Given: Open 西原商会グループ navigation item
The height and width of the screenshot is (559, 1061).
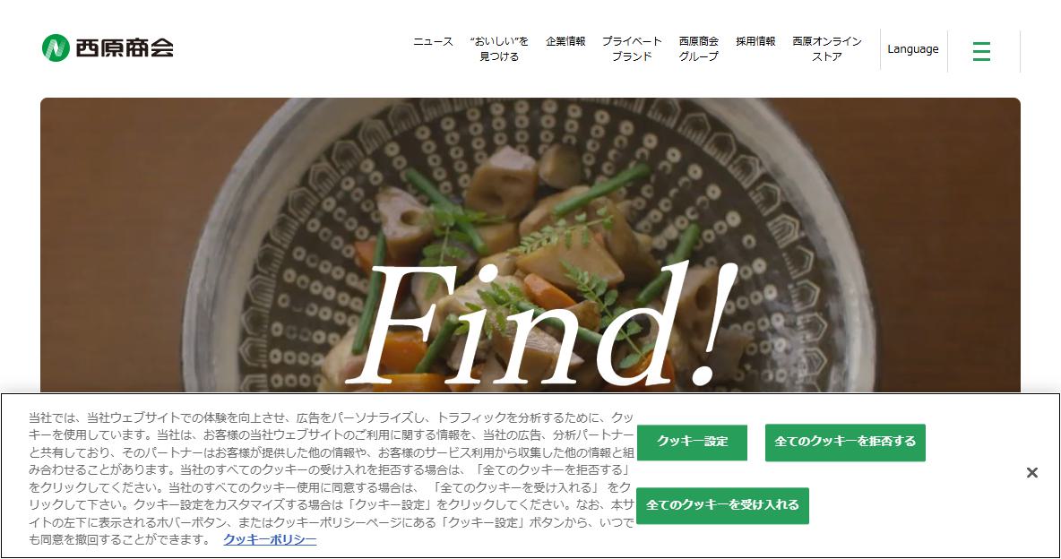Looking at the screenshot, I should [699, 48].
